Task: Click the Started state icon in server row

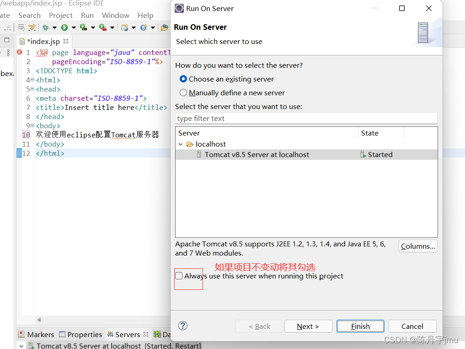Action: pos(363,154)
